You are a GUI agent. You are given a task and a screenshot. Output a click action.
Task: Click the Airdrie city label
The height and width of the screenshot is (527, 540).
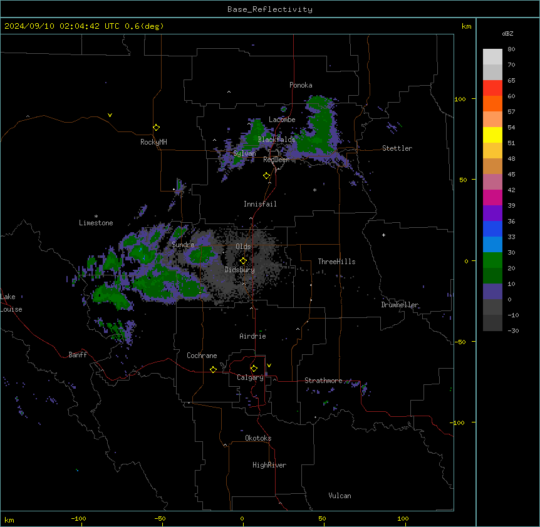pyautogui.click(x=253, y=336)
